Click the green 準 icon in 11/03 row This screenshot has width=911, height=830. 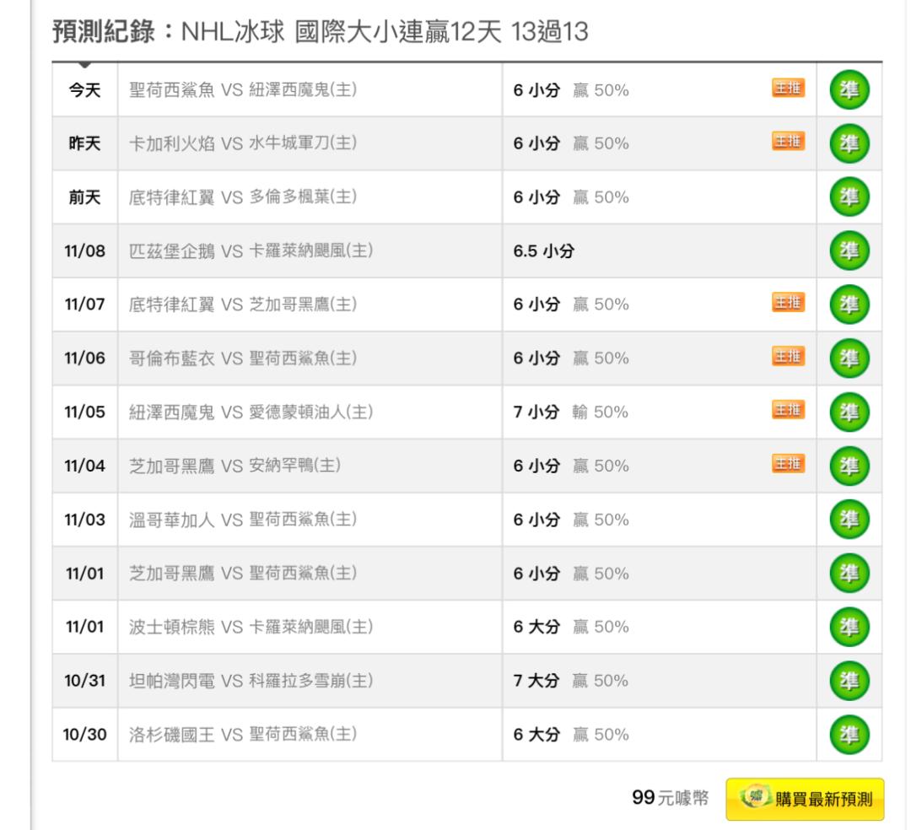click(849, 520)
